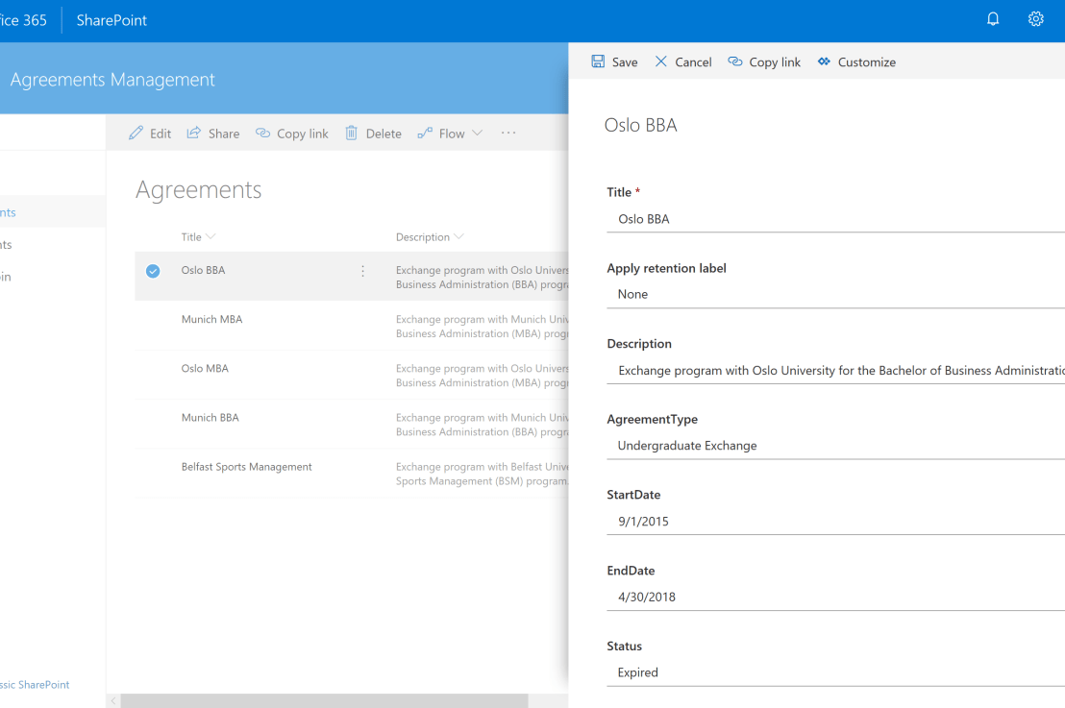Click the Share icon above the list
Screen dimensions: 1065x708
point(192,133)
